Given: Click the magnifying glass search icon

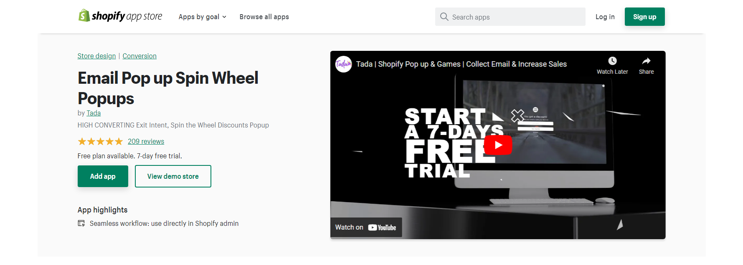Looking at the screenshot, I should pyautogui.click(x=444, y=17).
